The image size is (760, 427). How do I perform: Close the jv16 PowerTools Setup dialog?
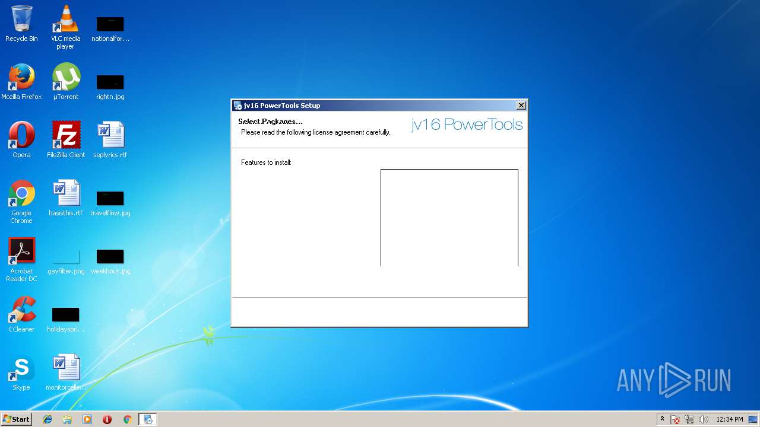click(521, 106)
